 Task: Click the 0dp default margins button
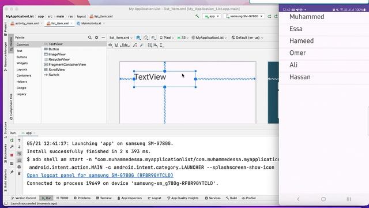coord(125,45)
